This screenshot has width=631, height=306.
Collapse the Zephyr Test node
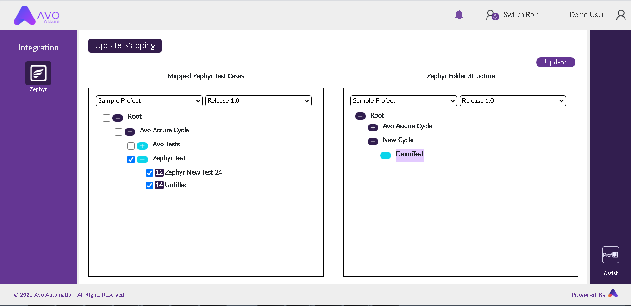142,160
